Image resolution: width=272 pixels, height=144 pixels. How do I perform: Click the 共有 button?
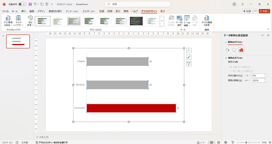[x=264, y=11]
